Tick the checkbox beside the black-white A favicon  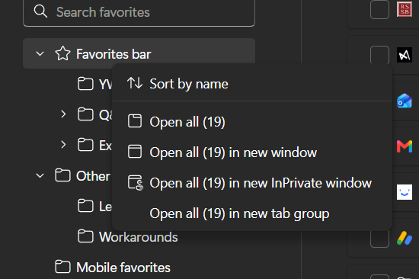379,55
